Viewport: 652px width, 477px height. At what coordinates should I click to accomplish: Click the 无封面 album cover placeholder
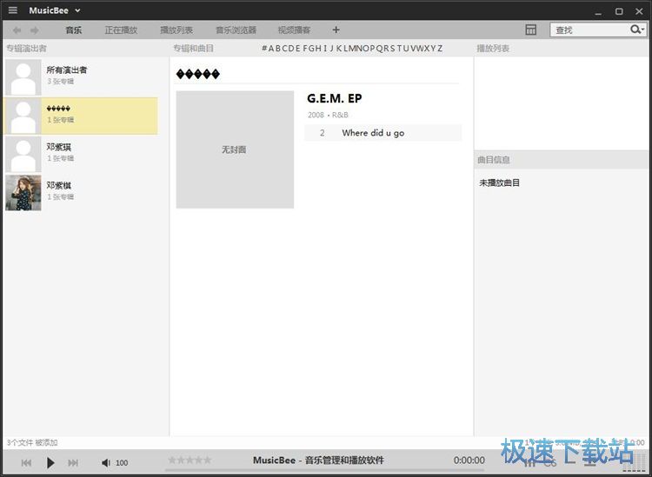[235, 149]
